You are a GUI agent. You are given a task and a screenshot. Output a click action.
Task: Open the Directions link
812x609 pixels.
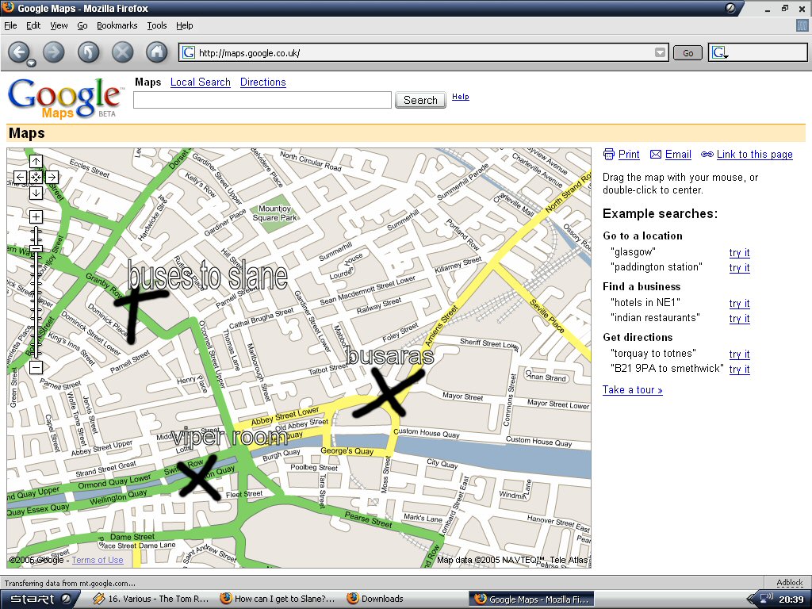tap(263, 82)
